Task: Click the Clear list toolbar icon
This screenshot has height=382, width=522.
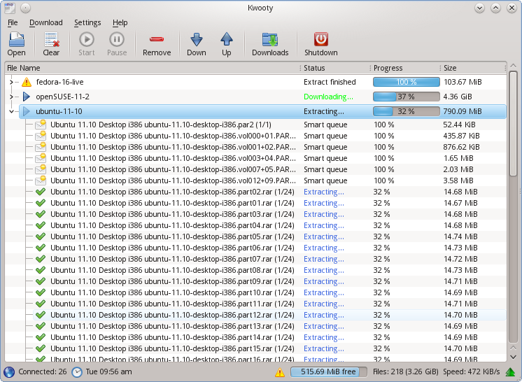Action: pos(51,40)
